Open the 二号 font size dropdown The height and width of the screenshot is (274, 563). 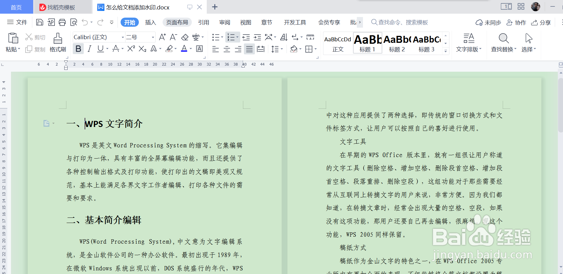pos(153,37)
